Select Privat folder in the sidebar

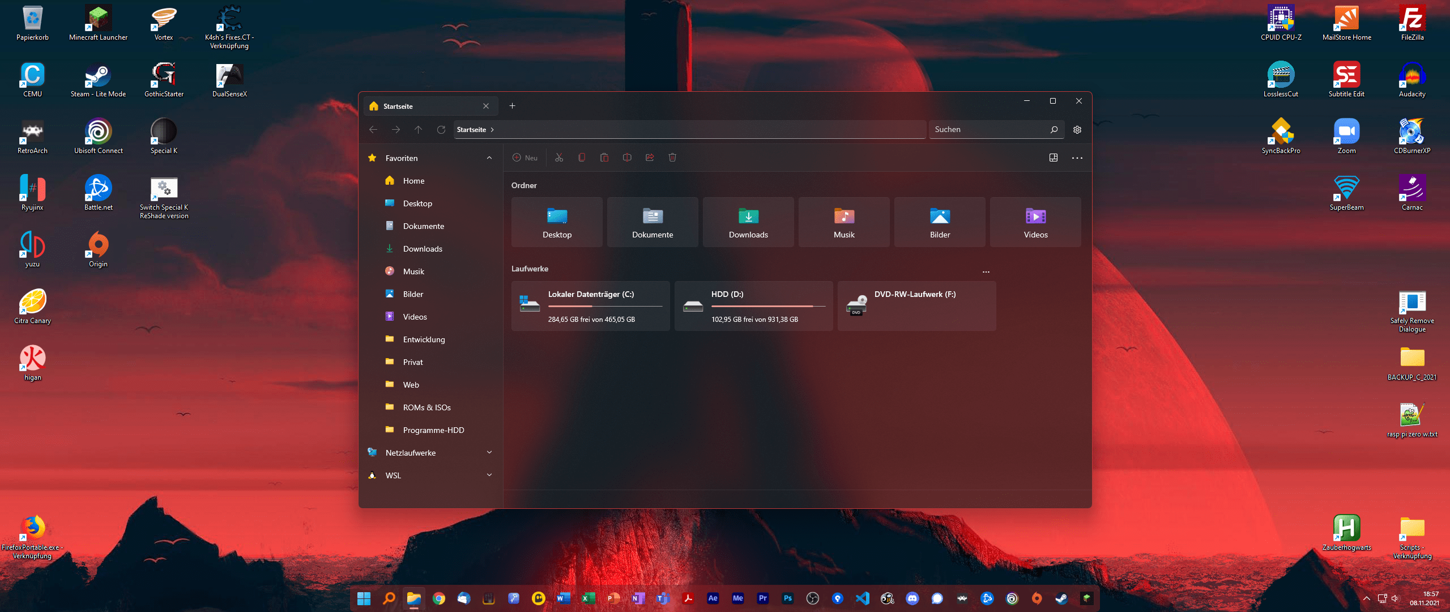[430, 362]
